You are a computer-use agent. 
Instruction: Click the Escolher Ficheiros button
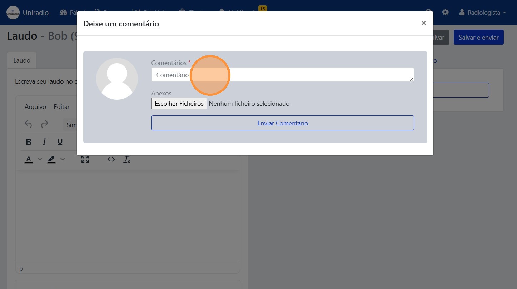pos(179,104)
